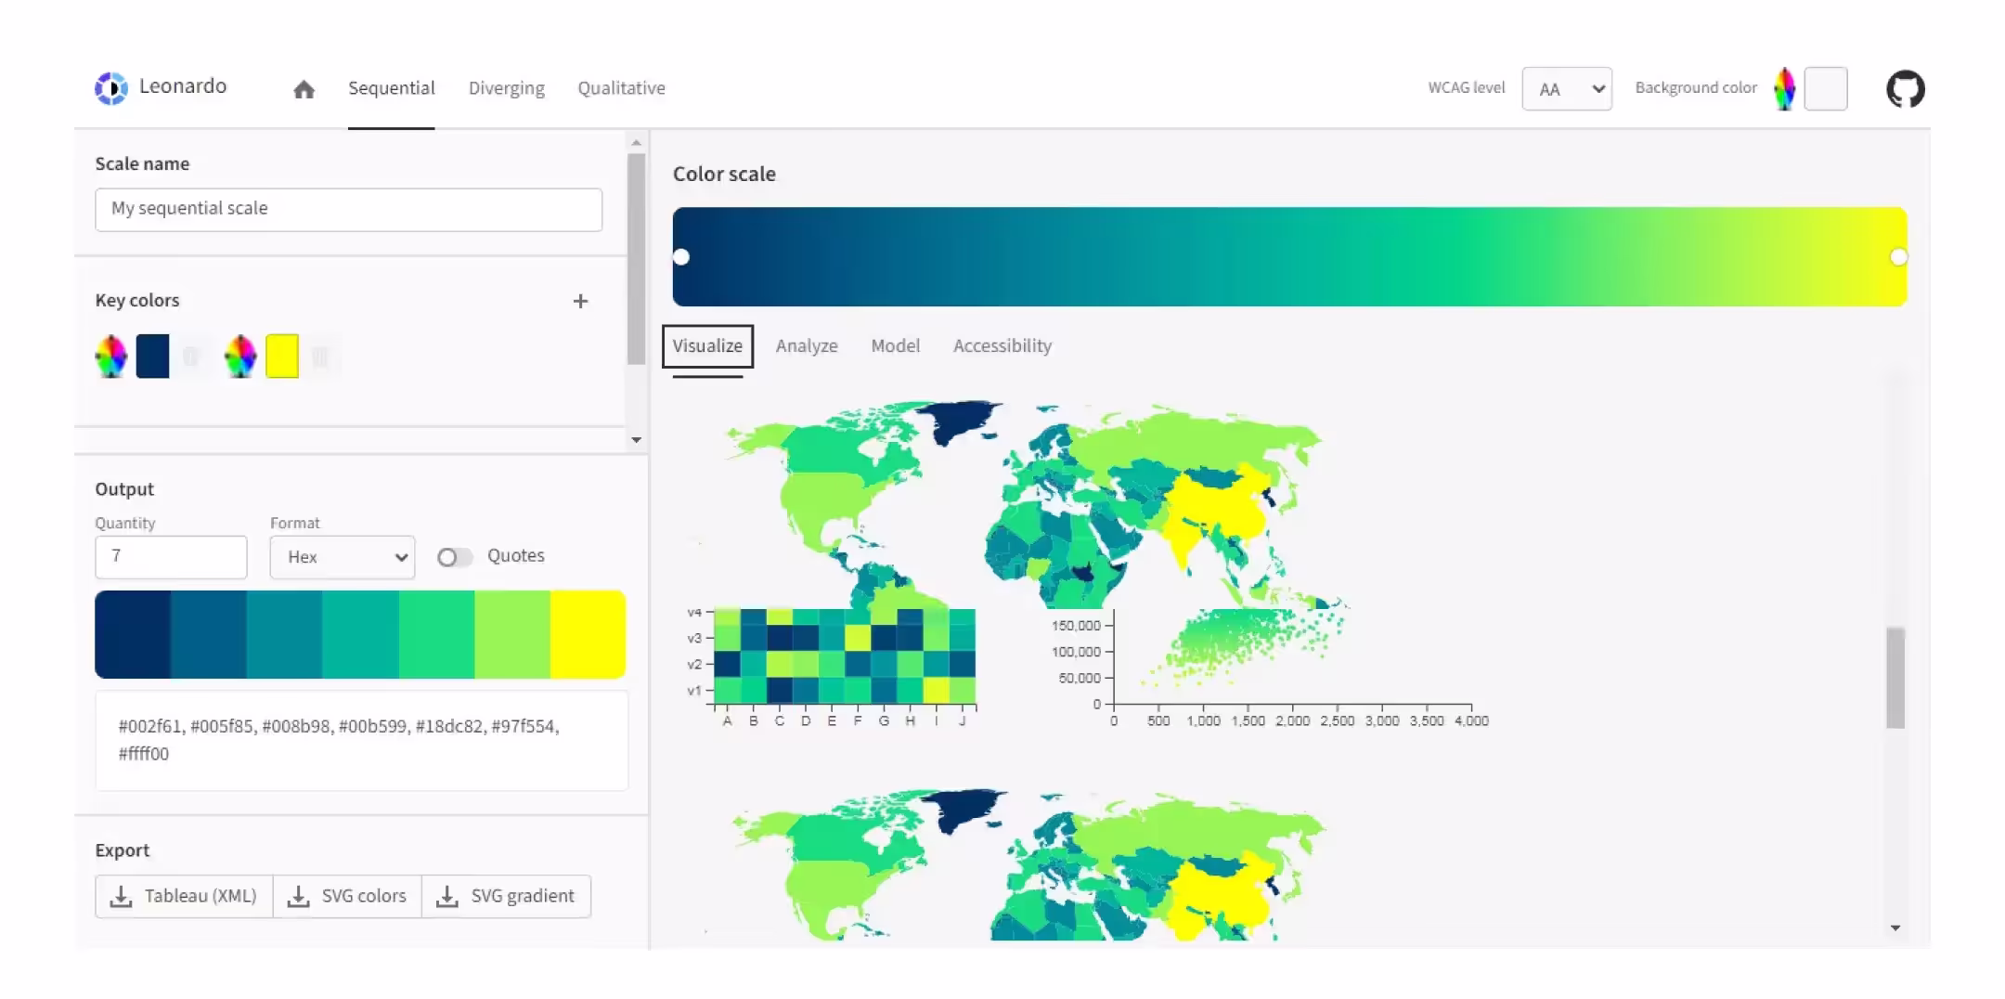This screenshot has width=2005, height=999.
Task: Switch to the Diverging tab
Action: 506,88
